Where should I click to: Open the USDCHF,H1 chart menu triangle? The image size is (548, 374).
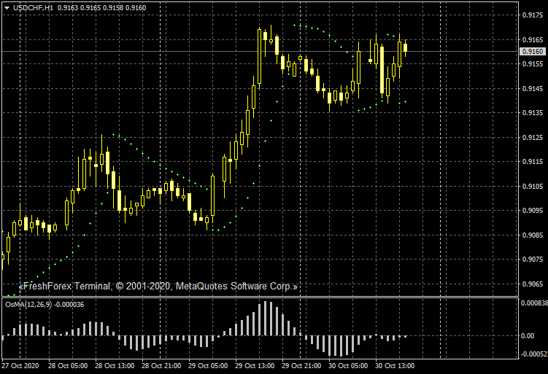pos(7,8)
